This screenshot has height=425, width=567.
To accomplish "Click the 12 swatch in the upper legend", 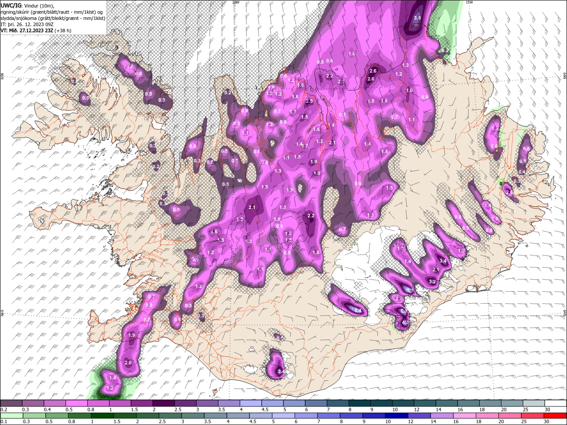I will [x=424, y=403].
